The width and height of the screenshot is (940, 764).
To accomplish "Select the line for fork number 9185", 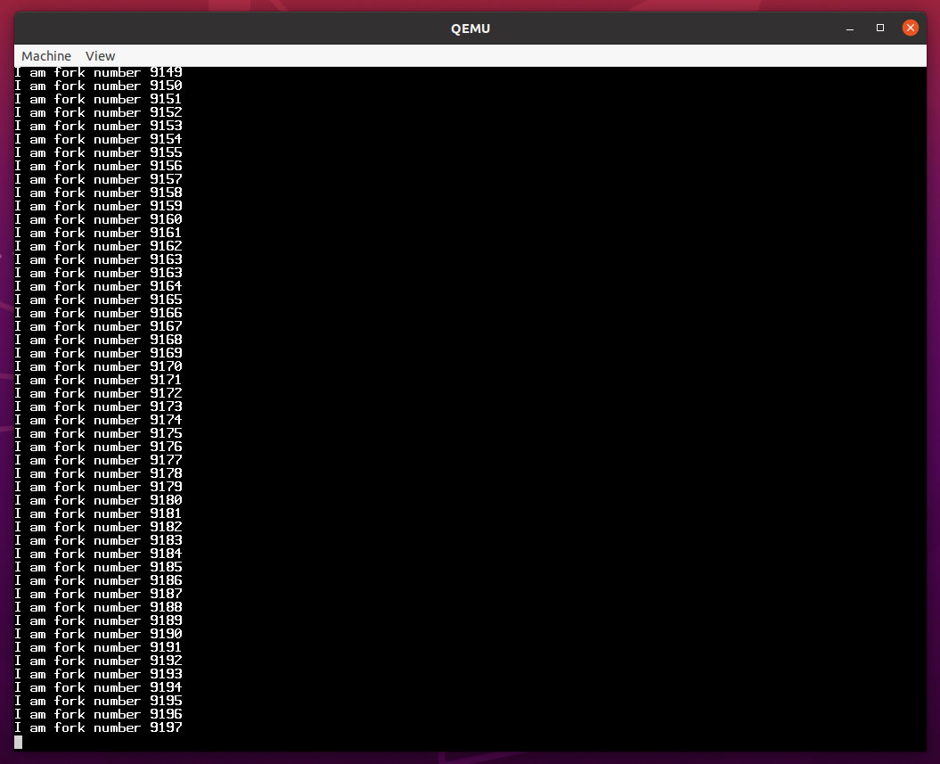I will pyautogui.click(x=98, y=567).
